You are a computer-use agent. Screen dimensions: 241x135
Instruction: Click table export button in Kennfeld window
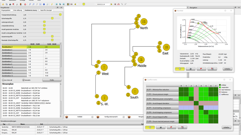click(x=212, y=69)
